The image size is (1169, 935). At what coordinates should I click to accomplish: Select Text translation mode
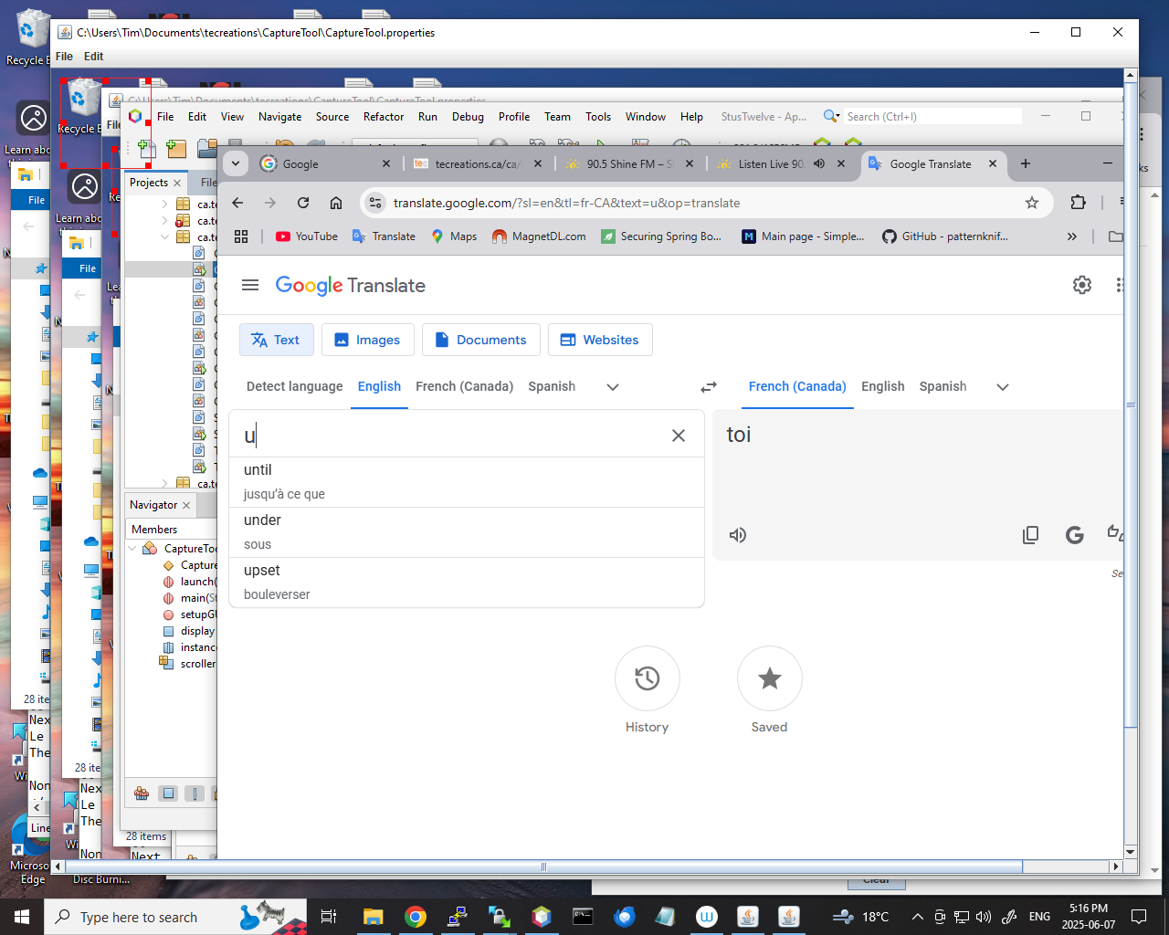(276, 340)
